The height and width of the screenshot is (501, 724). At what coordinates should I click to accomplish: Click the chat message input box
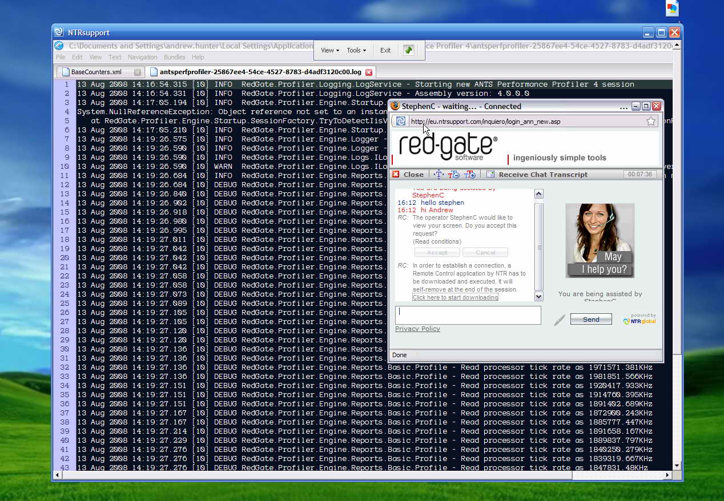click(x=468, y=315)
